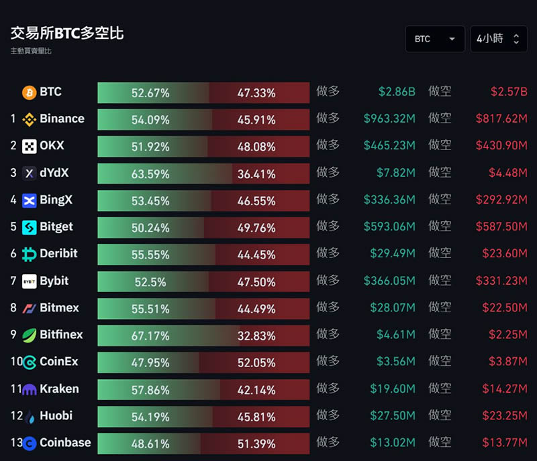
Task: Click Binance long volume $963.32M
Action: (x=389, y=119)
